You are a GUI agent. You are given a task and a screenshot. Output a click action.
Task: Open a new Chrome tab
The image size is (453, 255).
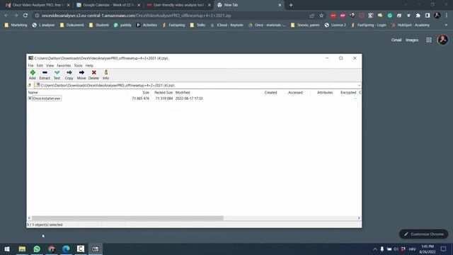[291, 5]
